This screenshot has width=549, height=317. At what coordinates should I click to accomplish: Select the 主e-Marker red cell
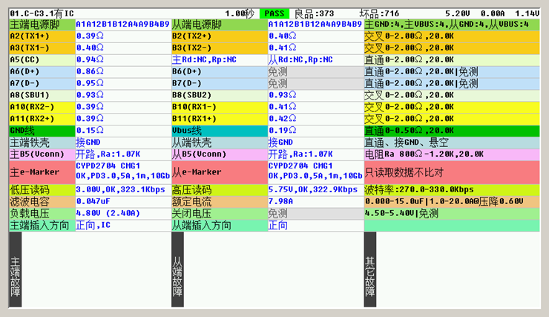42,171
